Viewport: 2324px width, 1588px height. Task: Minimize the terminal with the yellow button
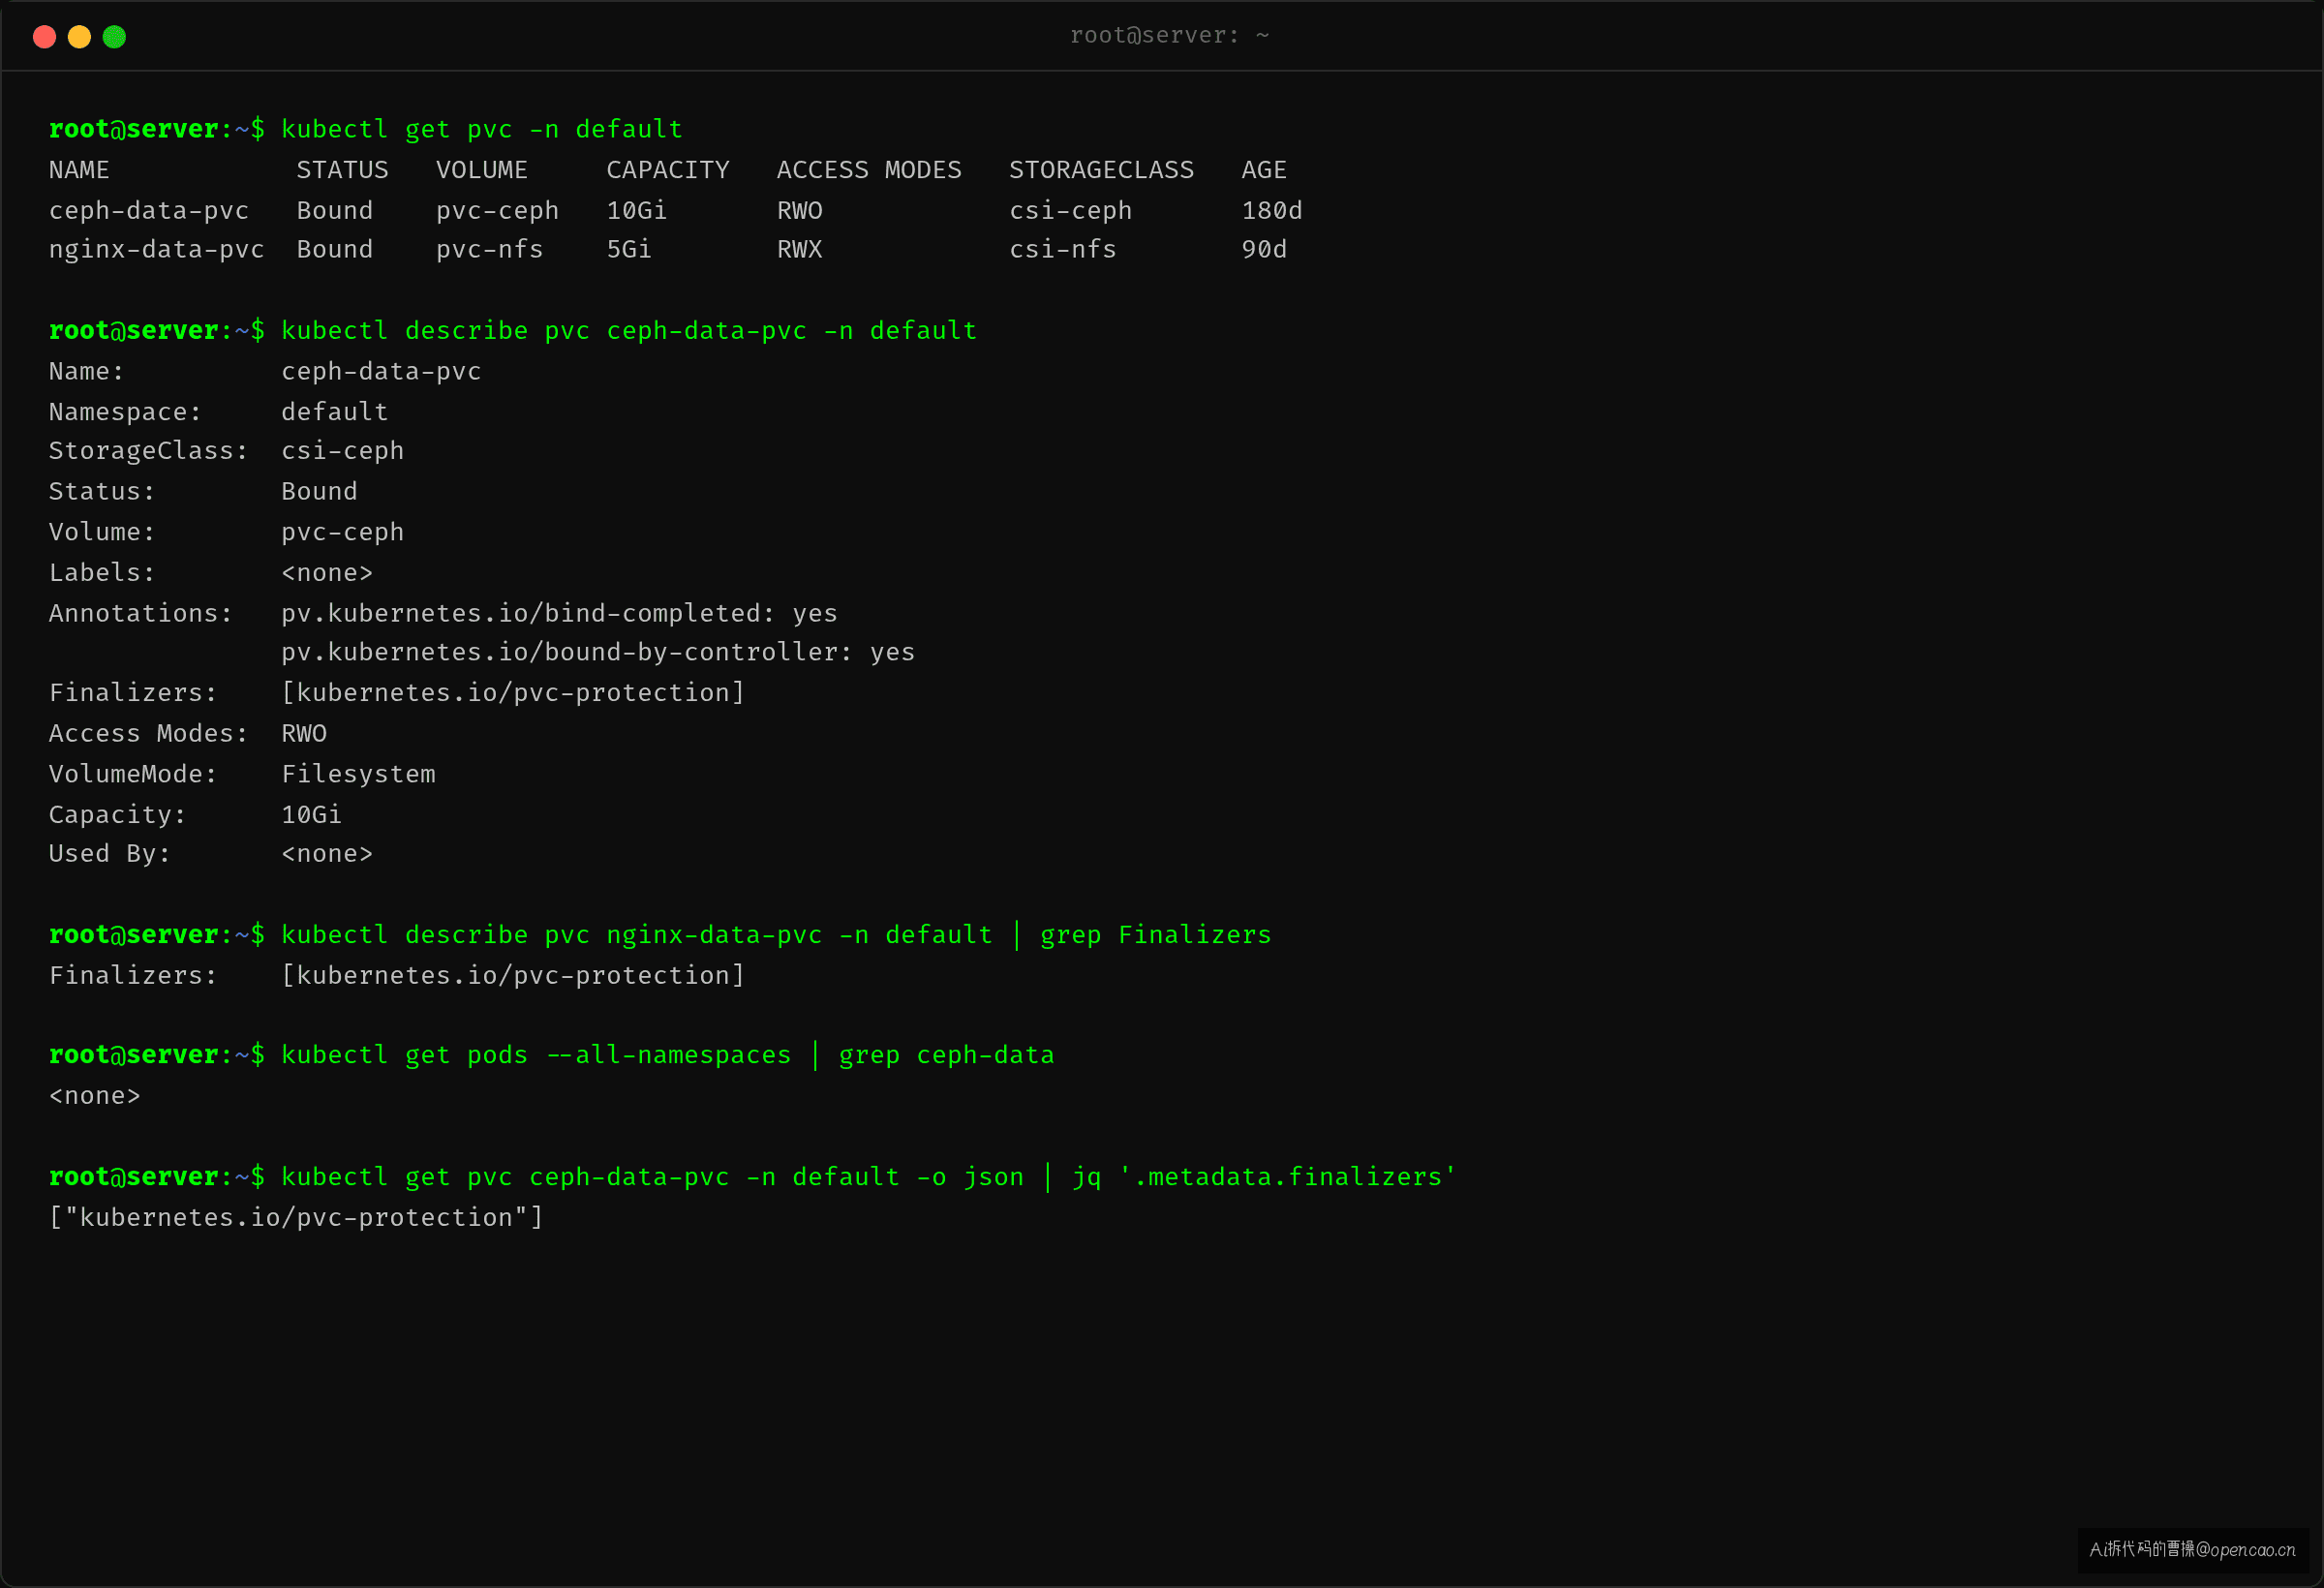[x=79, y=37]
